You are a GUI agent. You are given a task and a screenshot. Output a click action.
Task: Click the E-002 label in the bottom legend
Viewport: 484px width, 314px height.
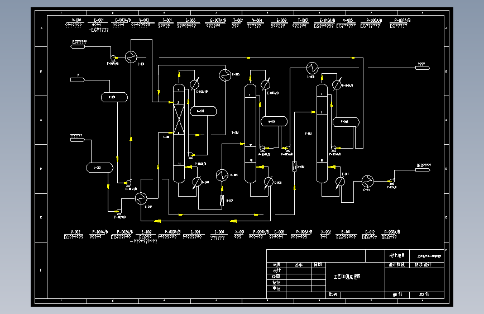tap(146, 232)
